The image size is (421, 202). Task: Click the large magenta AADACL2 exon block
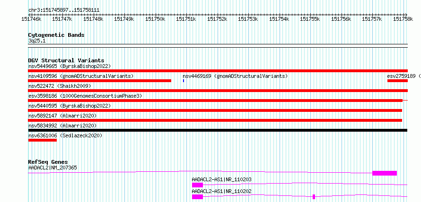pyautogui.click(x=385, y=173)
